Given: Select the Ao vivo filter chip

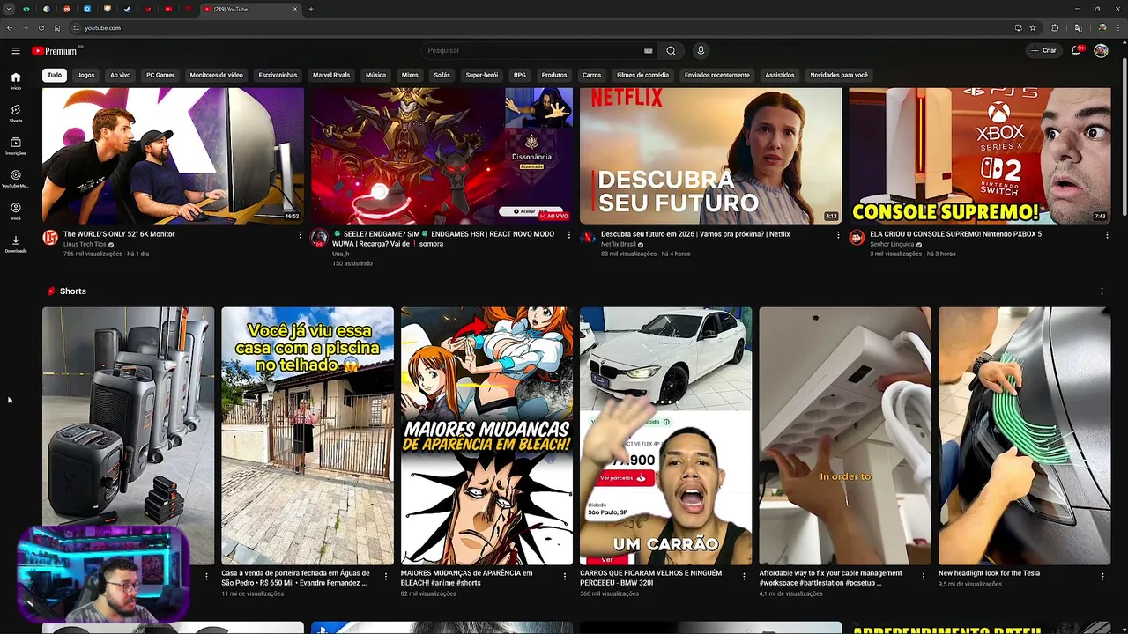Looking at the screenshot, I should coord(120,75).
